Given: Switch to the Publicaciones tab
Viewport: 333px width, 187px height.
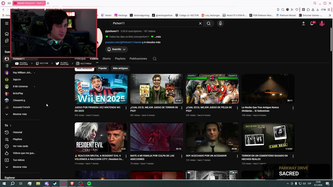Looking at the screenshot, I should (138, 59).
